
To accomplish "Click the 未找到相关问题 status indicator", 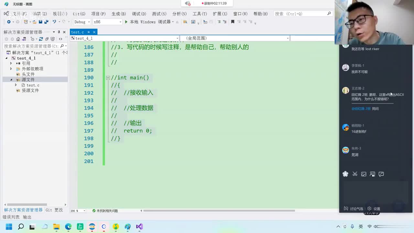I will [x=105, y=211].
